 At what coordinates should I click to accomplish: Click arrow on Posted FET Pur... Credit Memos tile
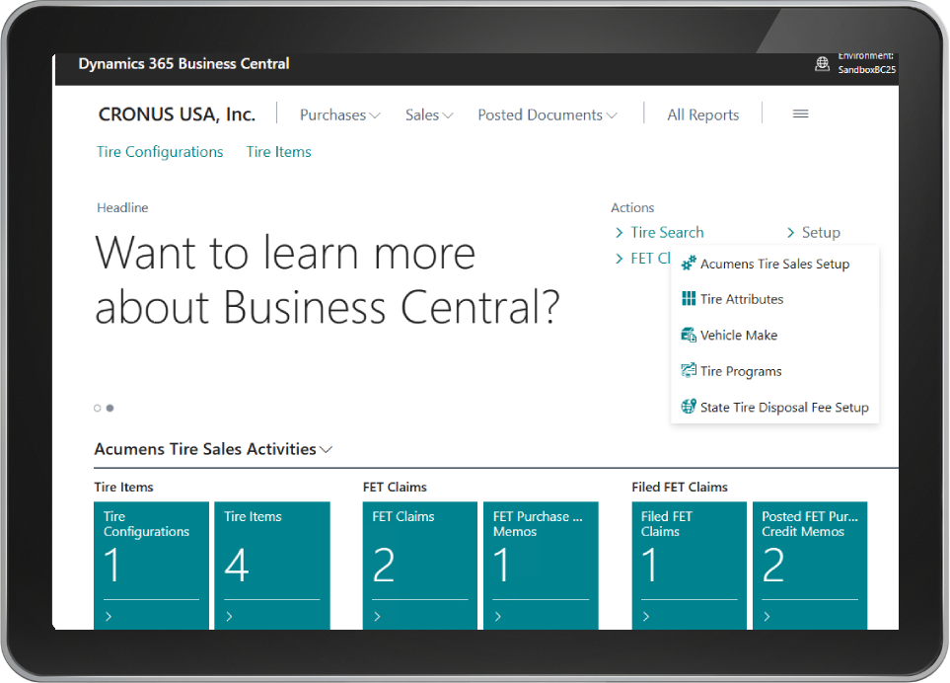coord(767,616)
